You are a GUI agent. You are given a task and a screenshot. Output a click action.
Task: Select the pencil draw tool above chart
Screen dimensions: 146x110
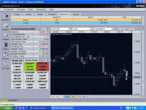(120, 29)
